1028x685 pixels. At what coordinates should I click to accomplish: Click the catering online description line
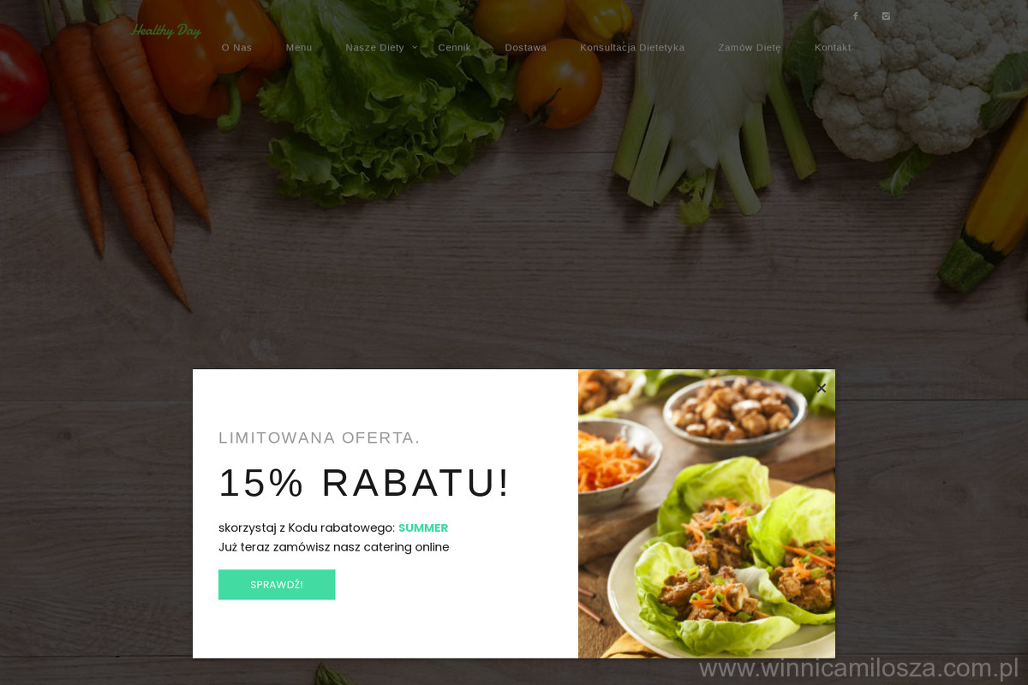click(333, 546)
